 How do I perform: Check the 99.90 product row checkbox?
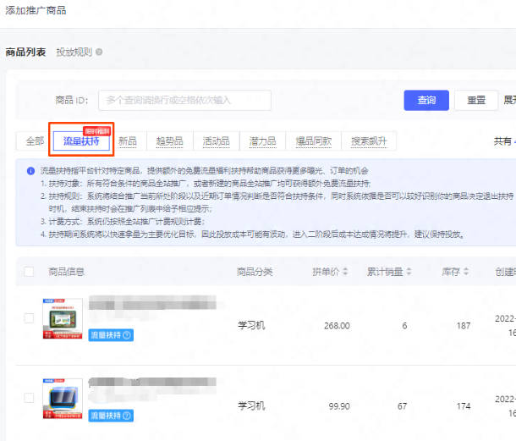pyautogui.click(x=29, y=398)
